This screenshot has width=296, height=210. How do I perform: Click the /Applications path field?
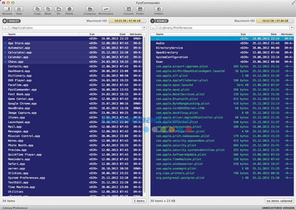(x=76, y=28)
